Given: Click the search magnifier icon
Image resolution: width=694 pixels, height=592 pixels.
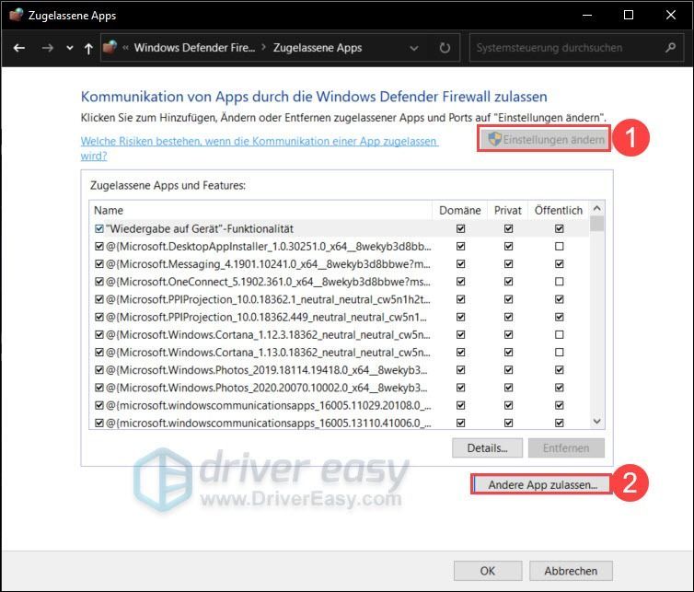Looking at the screenshot, I should [x=671, y=47].
